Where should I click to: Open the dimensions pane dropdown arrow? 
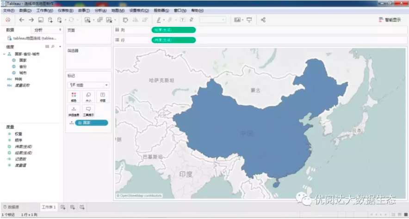click(x=59, y=47)
